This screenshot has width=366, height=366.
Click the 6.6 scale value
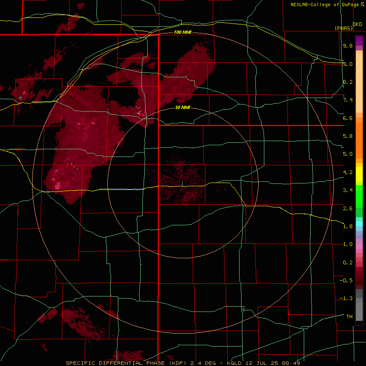[x=348, y=118]
